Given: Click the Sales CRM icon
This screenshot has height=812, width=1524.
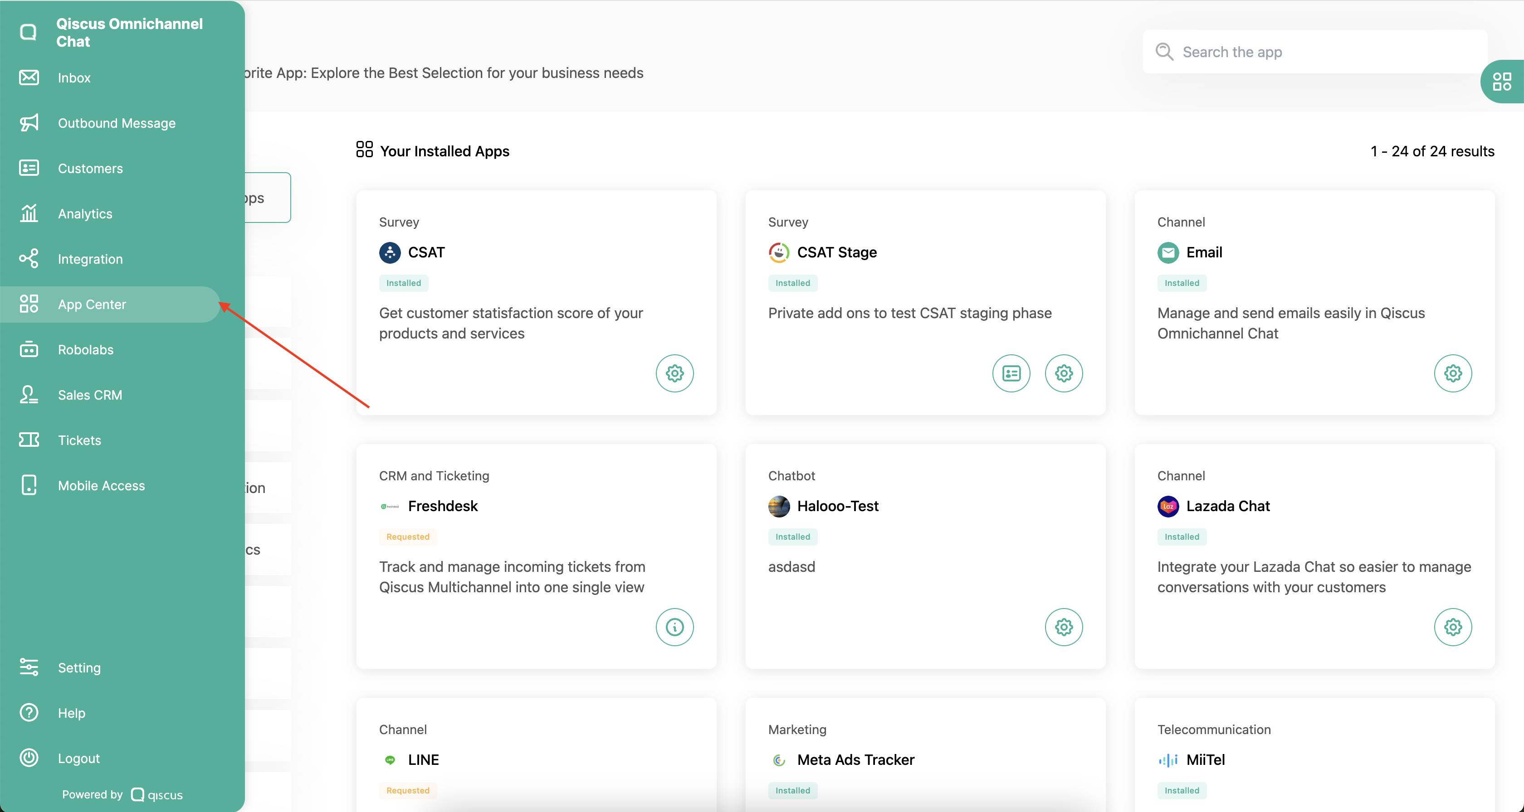Looking at the screenshot, I should point(29,395).
